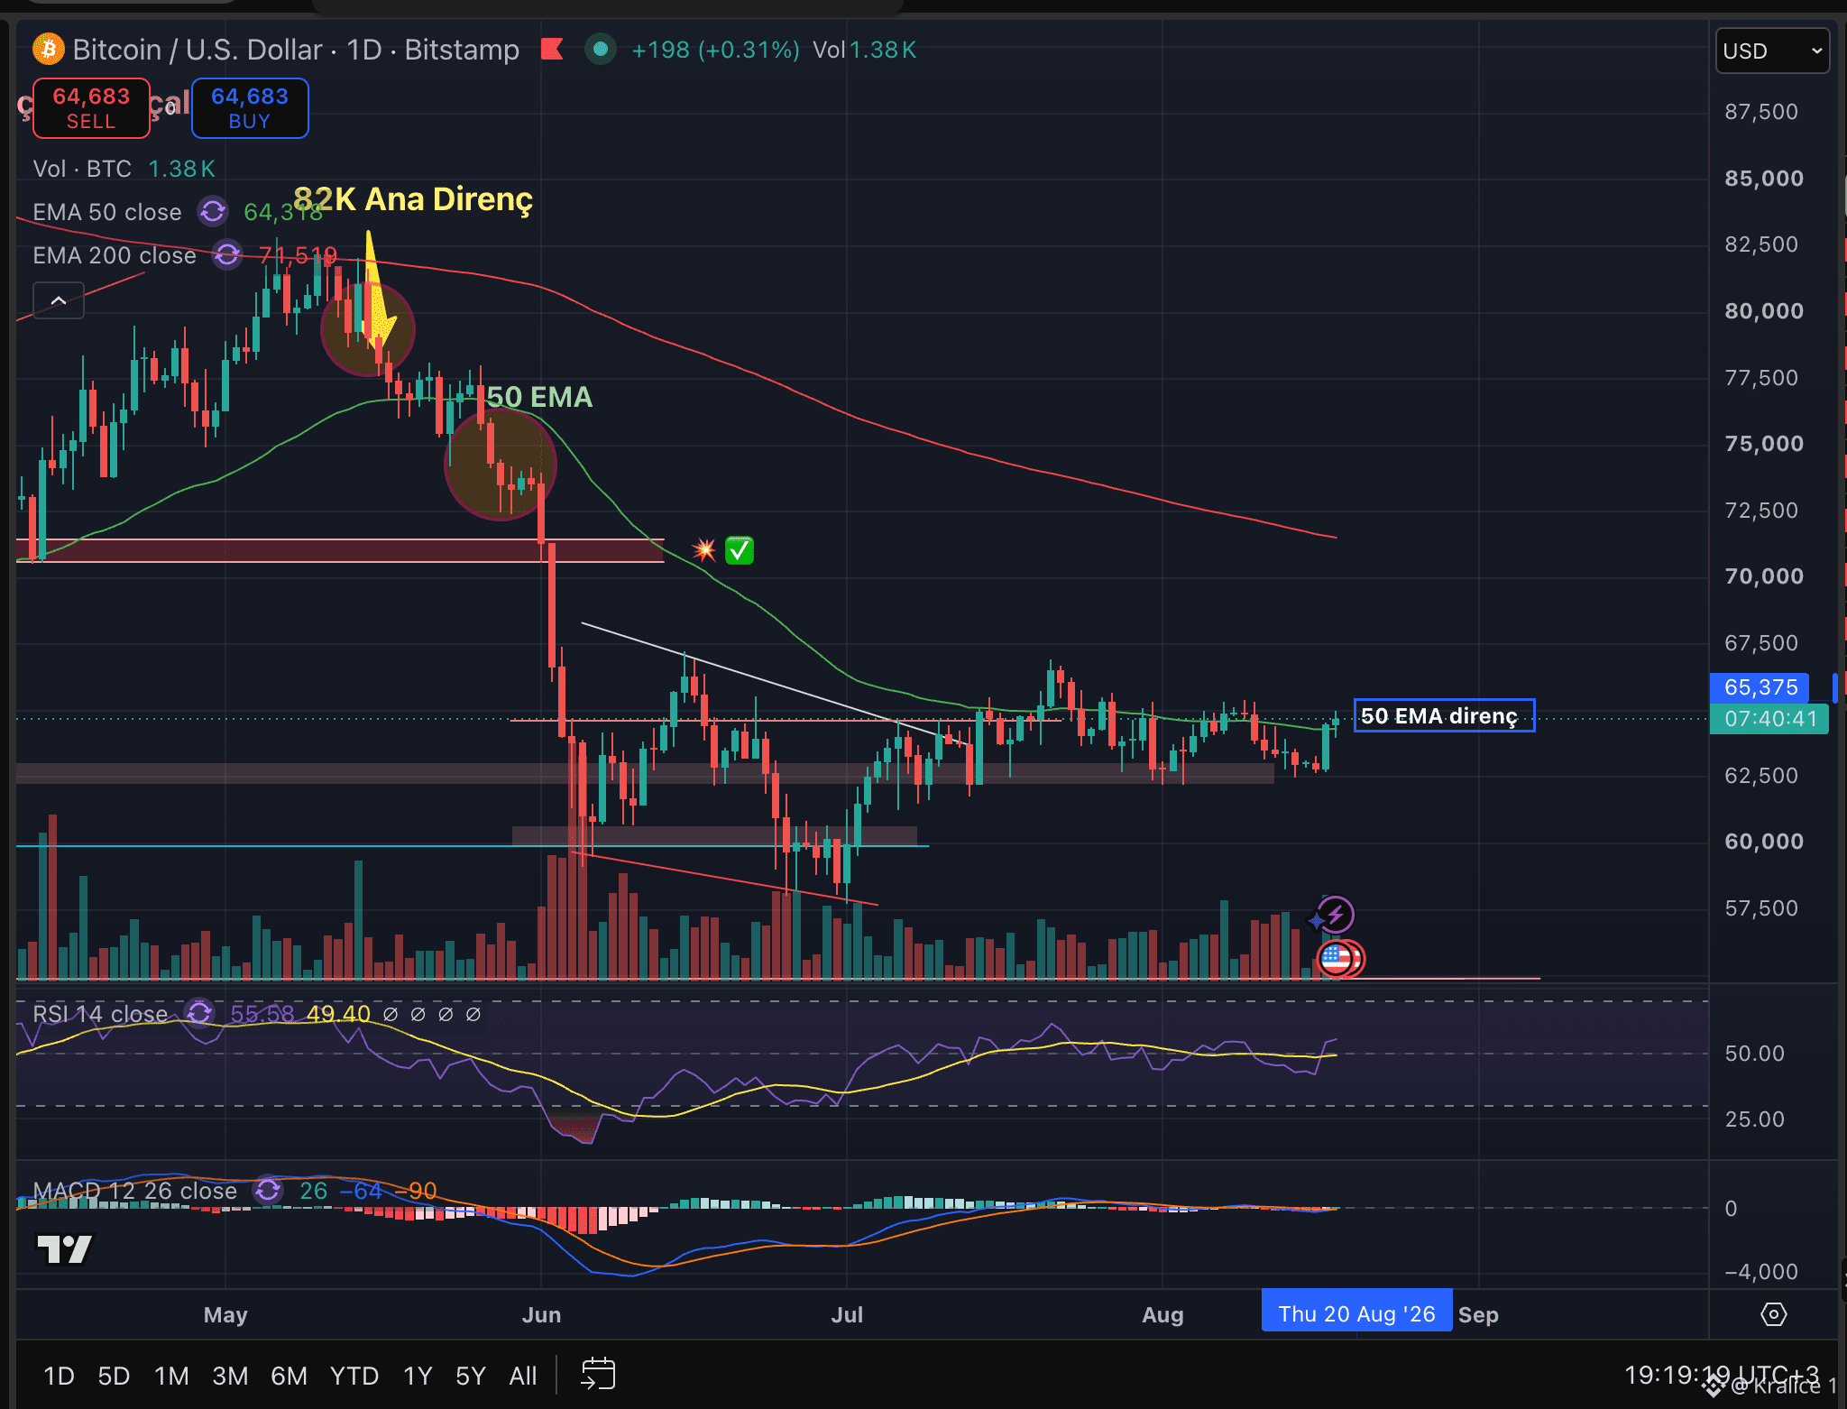
Task: Click the Bitcoin symbol logo icon
Action: [48, 49]
